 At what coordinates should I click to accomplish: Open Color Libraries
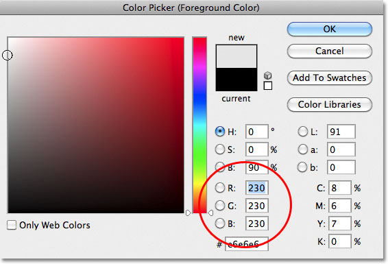point(330,104)
